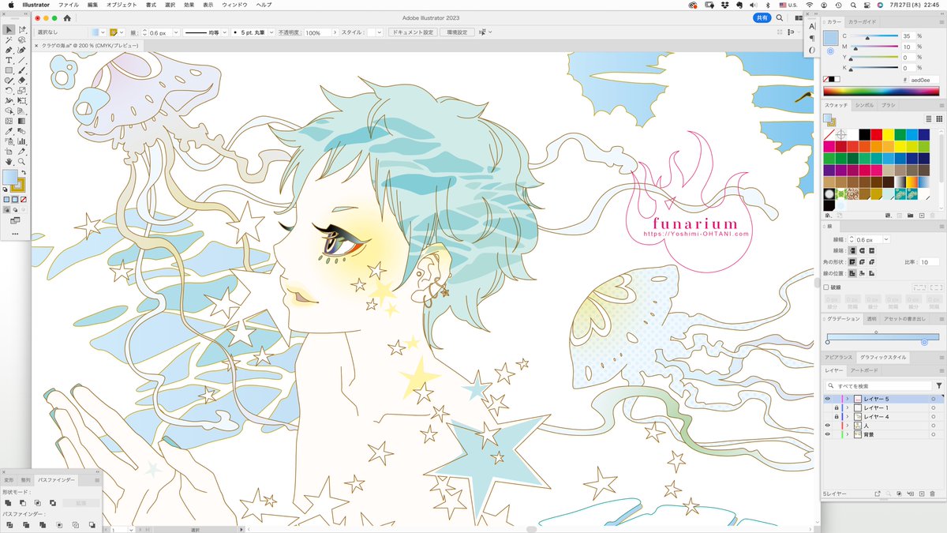The height and width of the screenshot is (533, 947).
Task: Click ドキュメント設定 button
Action: (413, 32)
